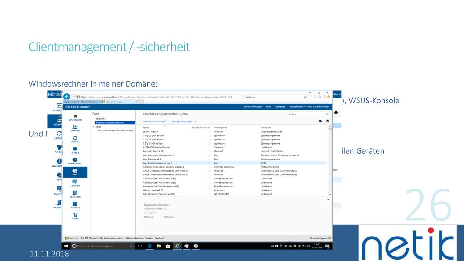Open the Schutz shield section
This screenshot has height=261, width=464.
point(75,150)
